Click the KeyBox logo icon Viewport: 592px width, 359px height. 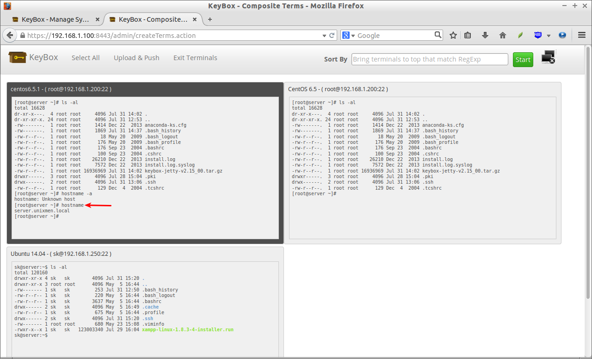(x=17, y=57)
